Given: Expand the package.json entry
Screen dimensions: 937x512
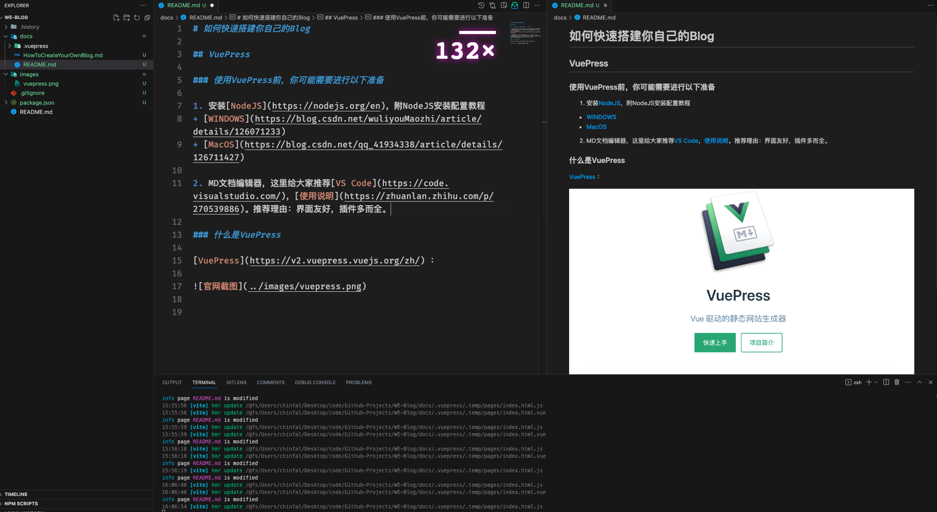Looking at the screenshot, I should pyautogui.click(x=6, y=103).
